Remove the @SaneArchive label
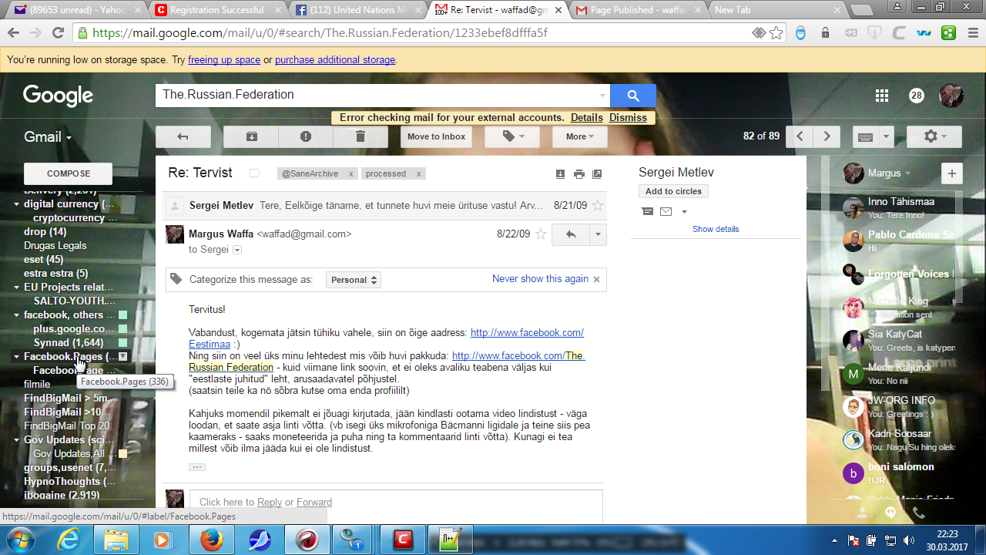Viewport: 986px width, 555px height. coord(350,174)
